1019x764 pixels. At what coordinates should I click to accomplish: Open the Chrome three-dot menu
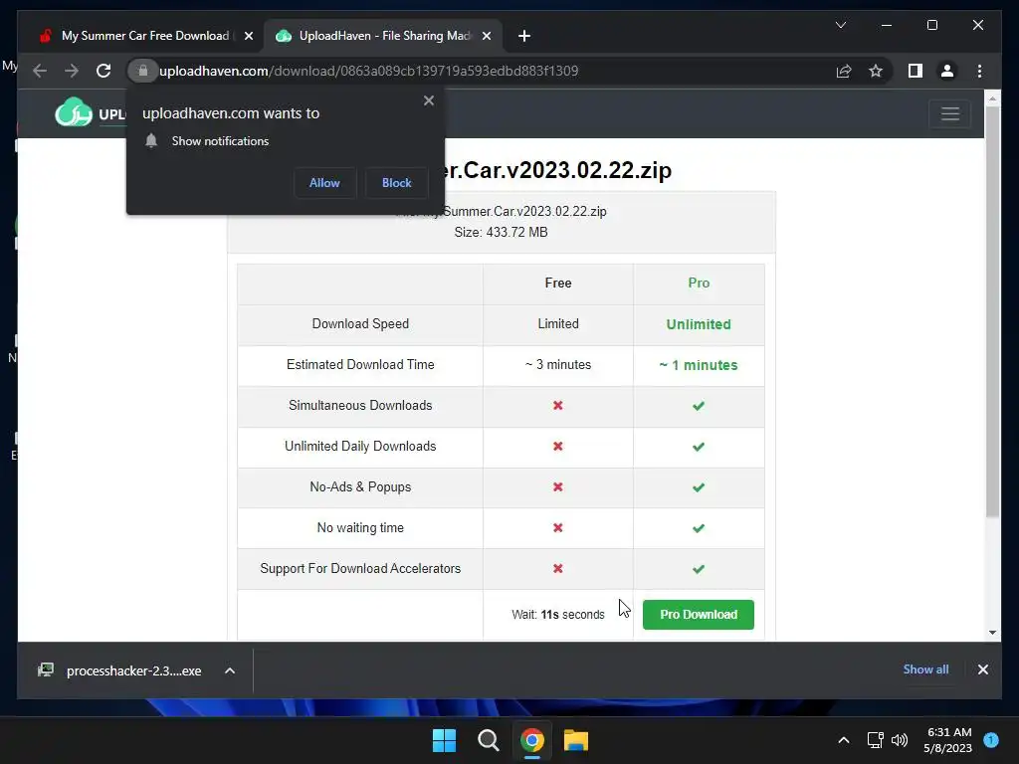[x=979, y=71]
